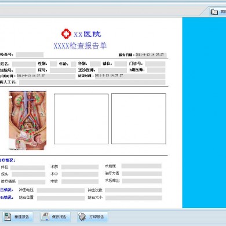Click the XXXX检查报告单 title text

[80, 46]
